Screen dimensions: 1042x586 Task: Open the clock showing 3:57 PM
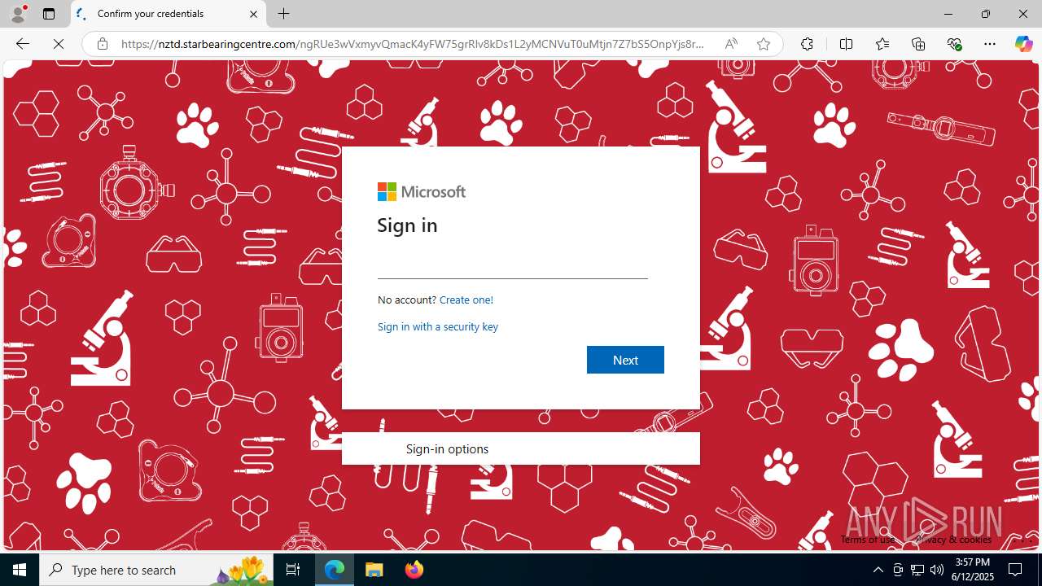click(972, 570)
